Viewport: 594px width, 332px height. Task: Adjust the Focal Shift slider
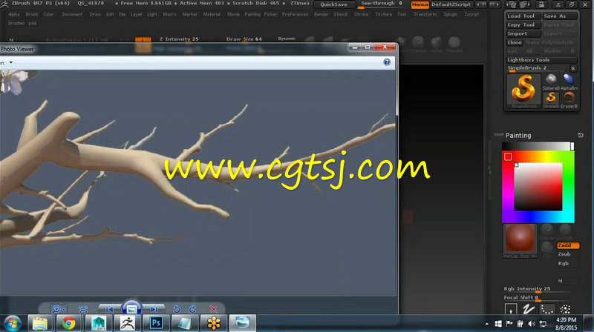[538, 298]
